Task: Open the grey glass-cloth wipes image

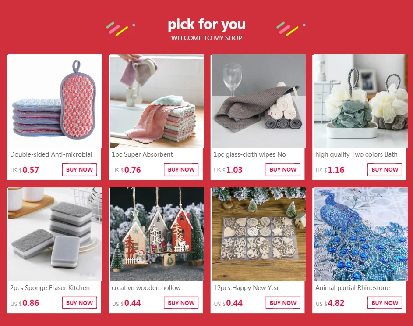Action: coord(258,101)
